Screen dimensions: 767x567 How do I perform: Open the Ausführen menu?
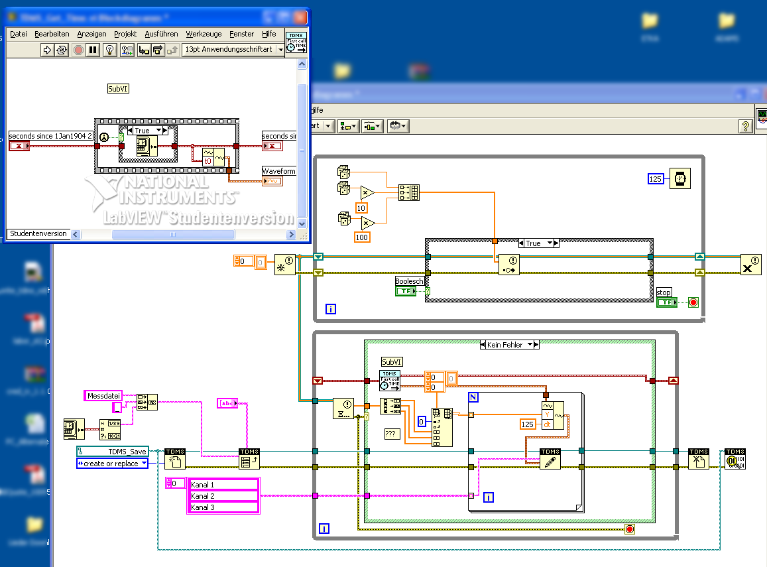[162, 34]
